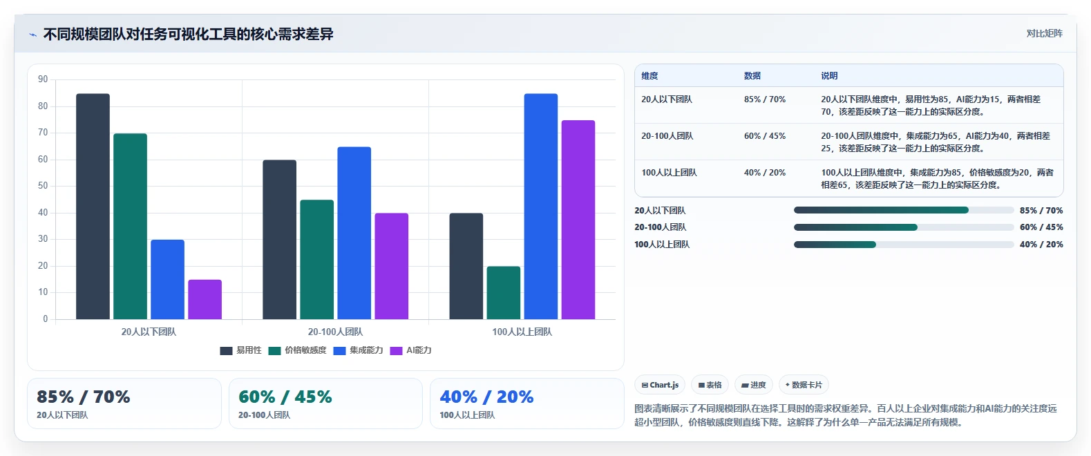Click the 表格 tag chip
Viewport: 1091px width, 456px height.
[x=710, y=385]
